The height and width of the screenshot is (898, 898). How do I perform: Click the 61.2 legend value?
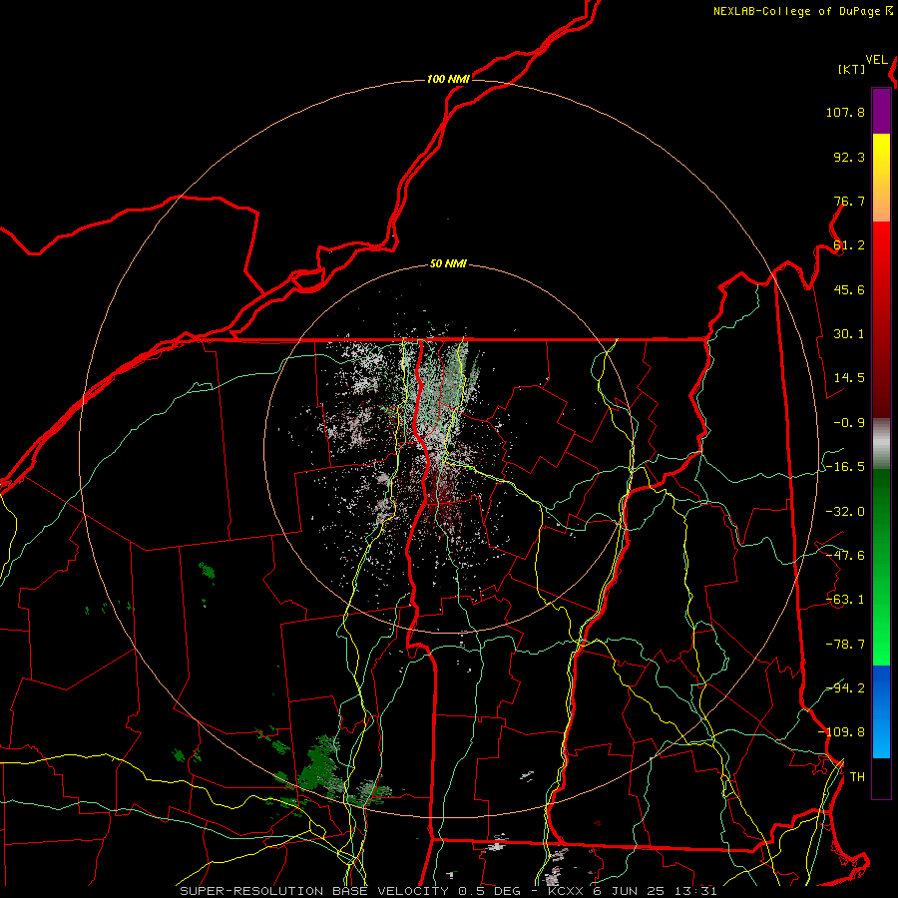click(849, 245)
